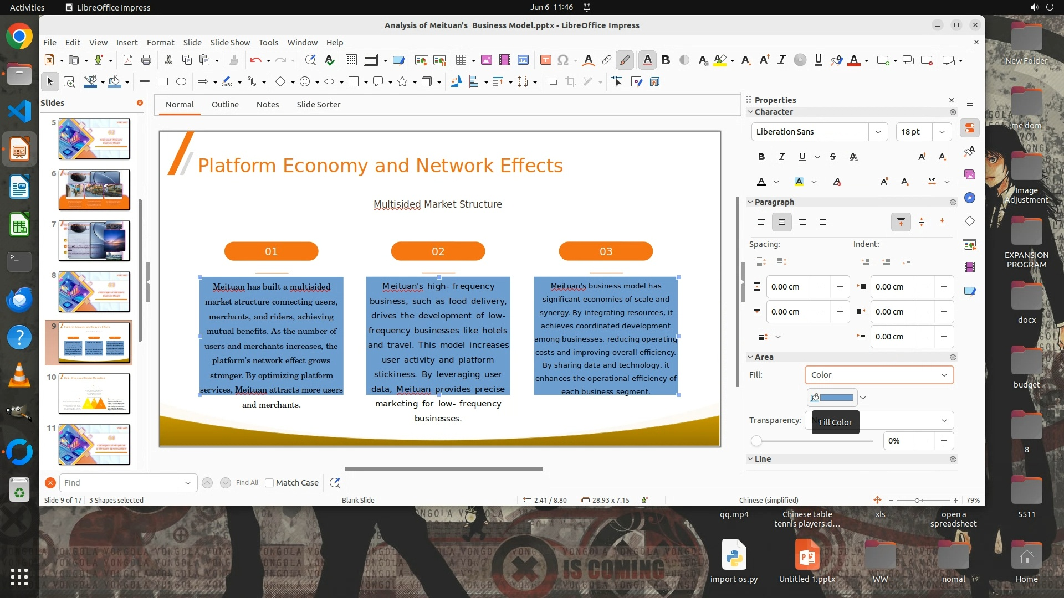Click the Insert Special Character omega icon
The width and height of the screenshot is (1064, 598).
click(x=563, y=60)
